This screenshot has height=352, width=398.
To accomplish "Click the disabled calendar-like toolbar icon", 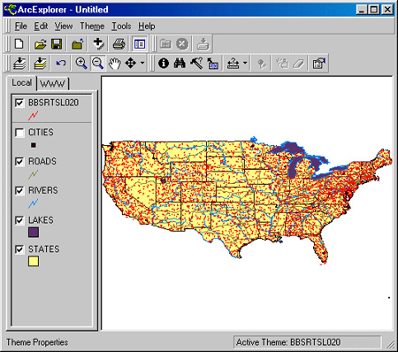I will point(165,44).
